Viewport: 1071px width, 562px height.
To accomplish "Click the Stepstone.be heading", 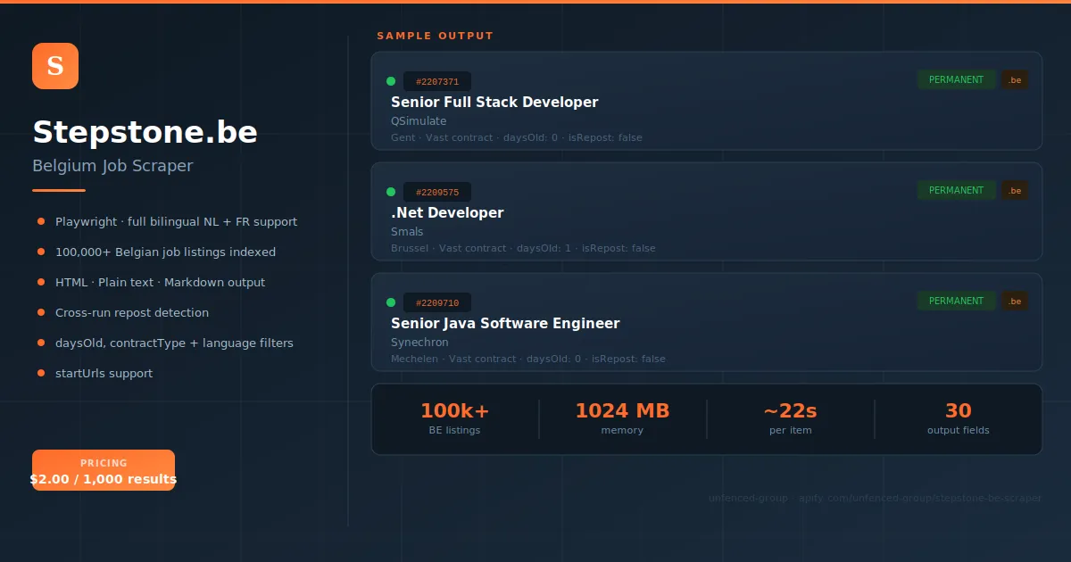I will [x=145, y=132].
